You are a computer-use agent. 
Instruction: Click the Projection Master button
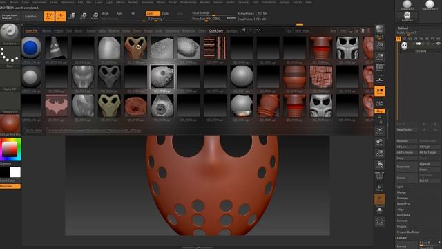click(10, 17)
